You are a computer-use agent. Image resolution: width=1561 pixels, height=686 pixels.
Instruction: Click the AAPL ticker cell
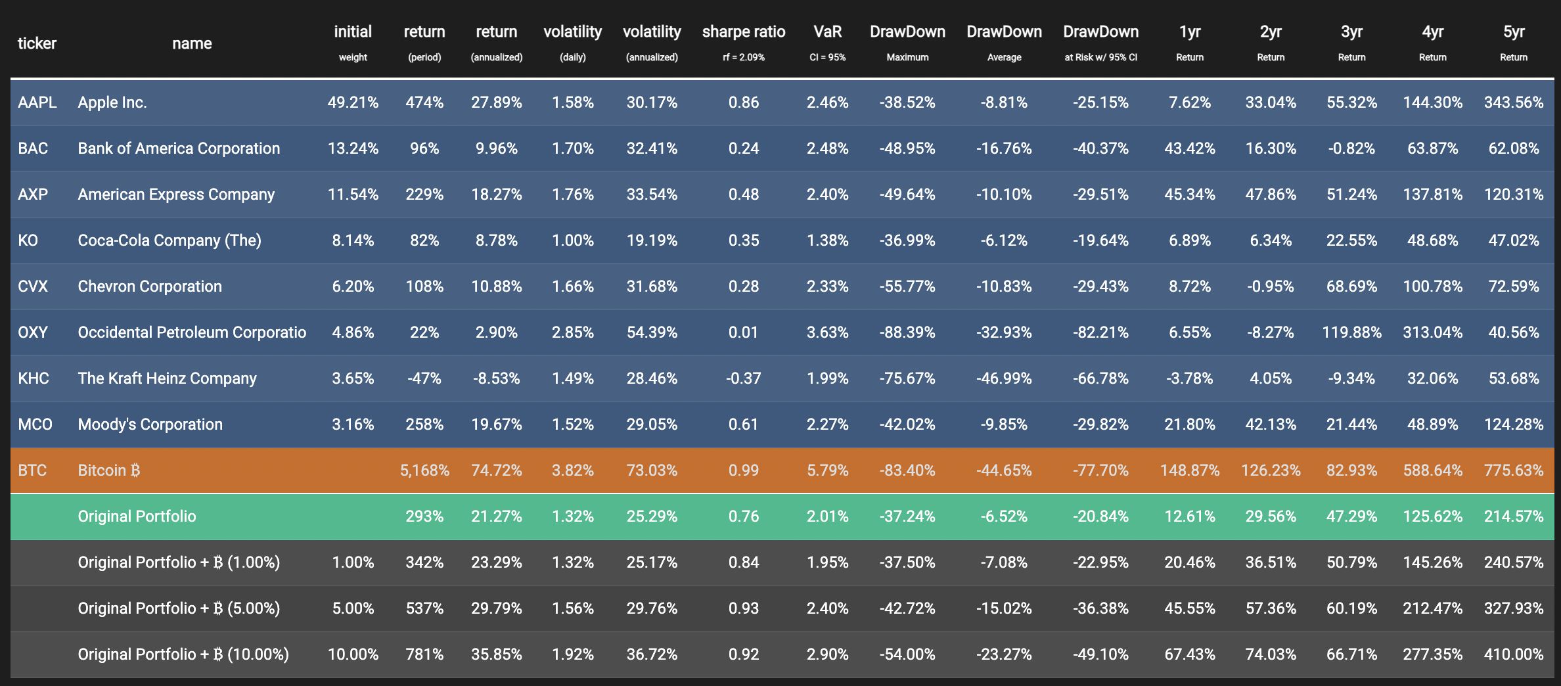[37, 103]
